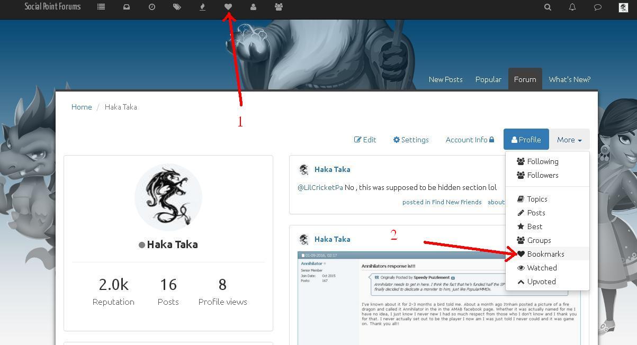Collapse the More dropdown
Viewport: 637px width, 345px height.
569,140
